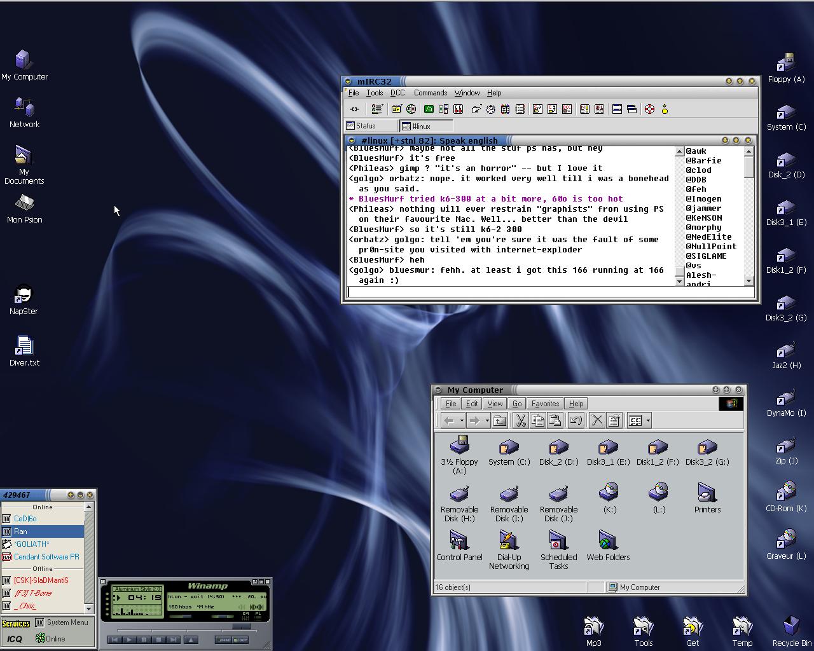Switch to mIRC Status window tab
The image size is (814, 651).
point(371,126)
